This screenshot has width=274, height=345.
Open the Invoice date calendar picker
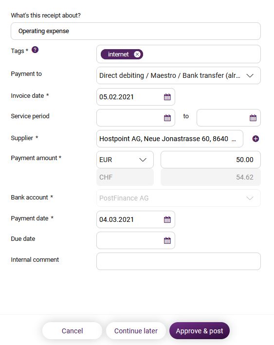click(x=167, y=97)
